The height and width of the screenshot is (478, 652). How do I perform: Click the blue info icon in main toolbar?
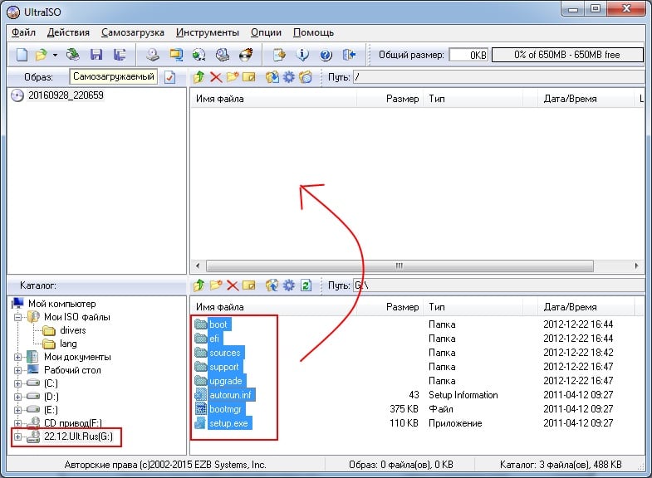pos(303,55)
